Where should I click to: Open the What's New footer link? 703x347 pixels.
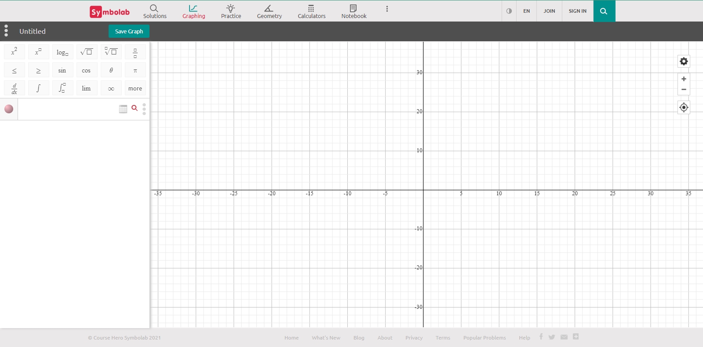326,338
